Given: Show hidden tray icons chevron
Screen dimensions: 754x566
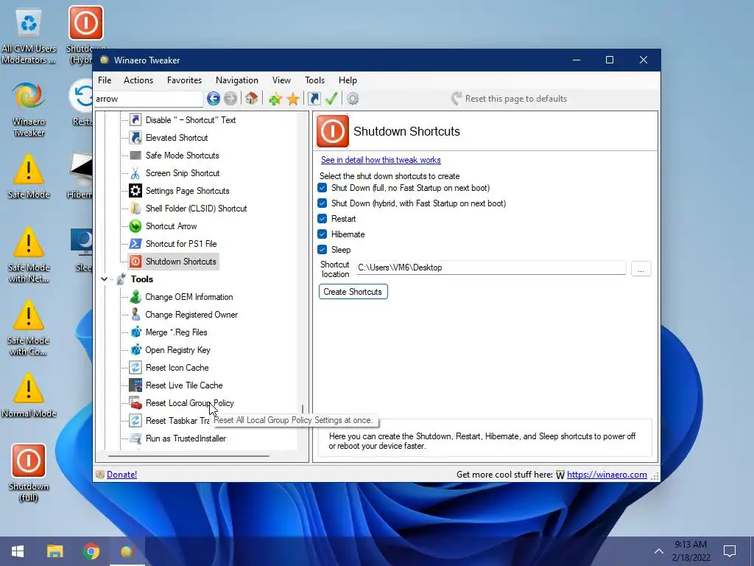Looking at the screenshot, I should click(x=659, y=551).
